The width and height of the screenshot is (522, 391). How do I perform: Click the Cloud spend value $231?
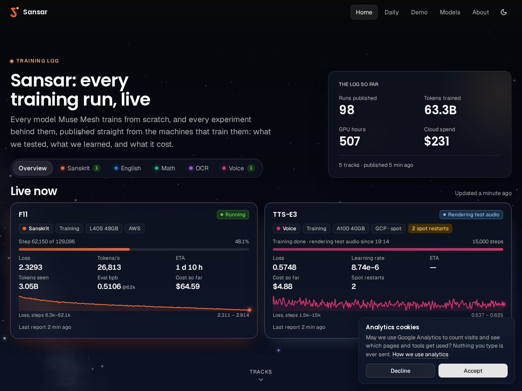437,141
